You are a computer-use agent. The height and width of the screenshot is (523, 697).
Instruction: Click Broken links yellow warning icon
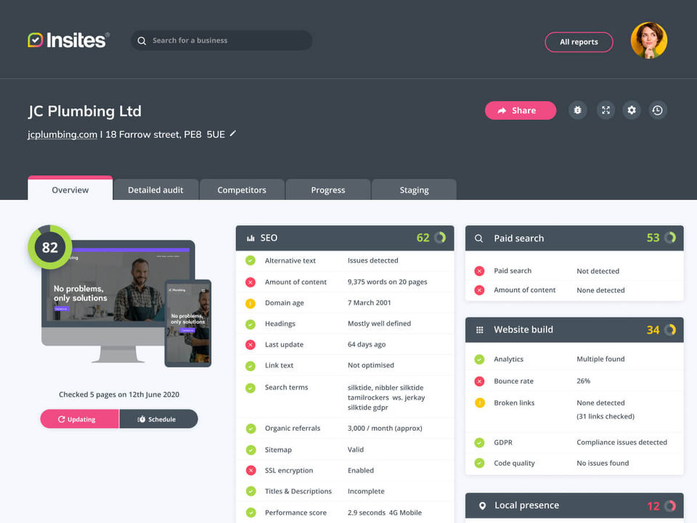[x=480, y=403]
